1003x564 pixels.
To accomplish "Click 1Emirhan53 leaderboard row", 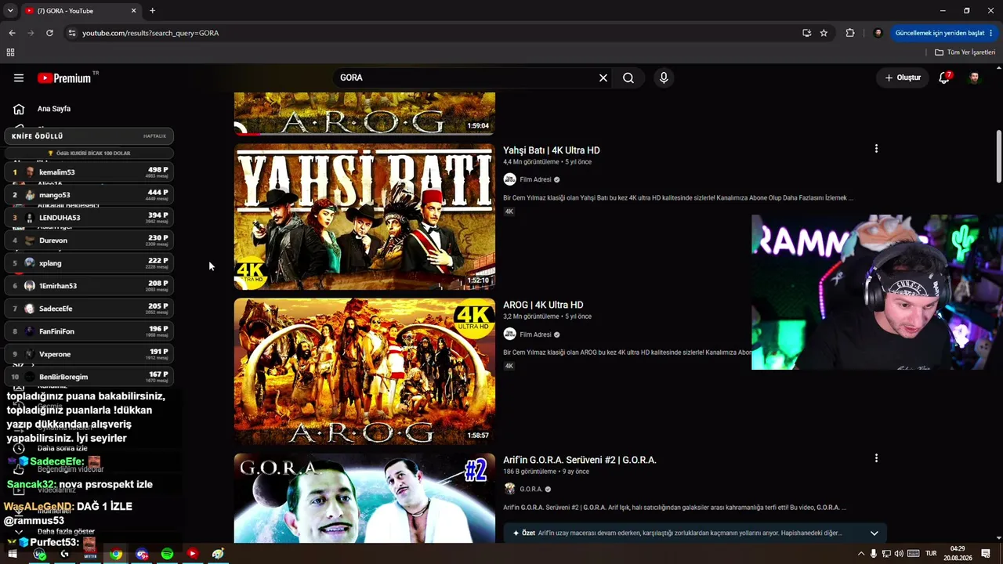I will pos(89,285).
